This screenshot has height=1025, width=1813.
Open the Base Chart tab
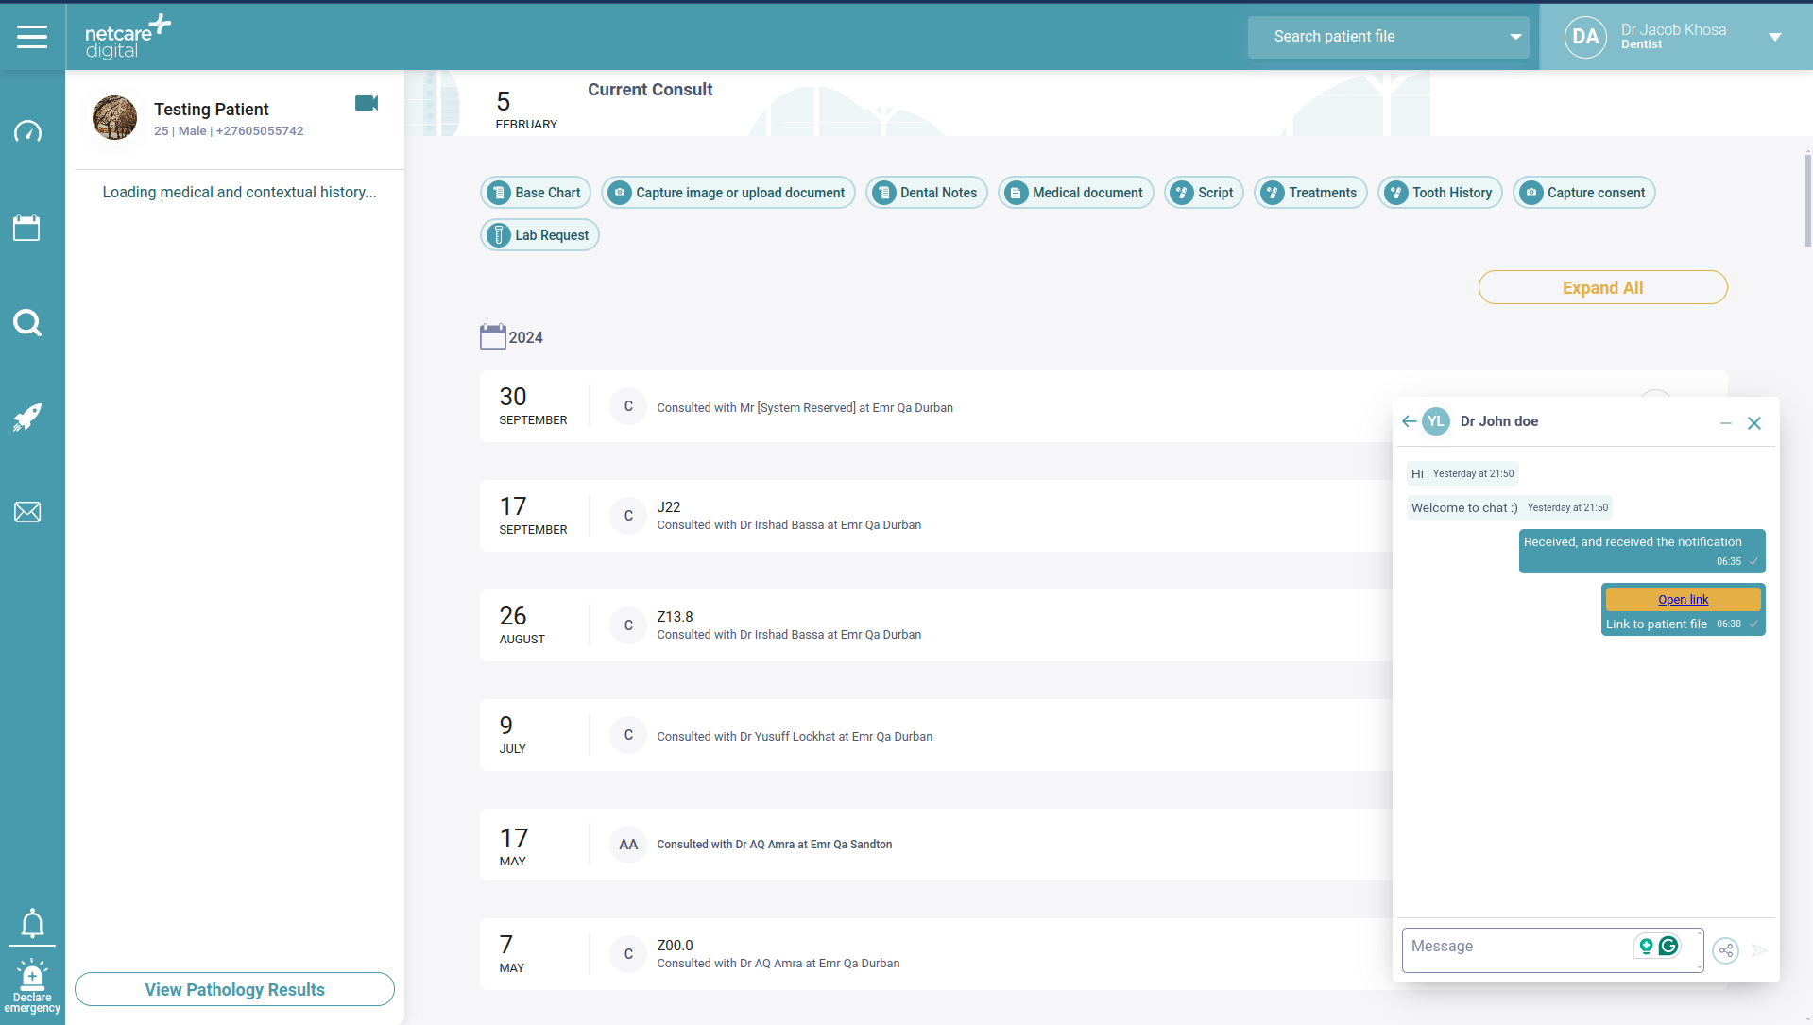click(x=536, y=193)
